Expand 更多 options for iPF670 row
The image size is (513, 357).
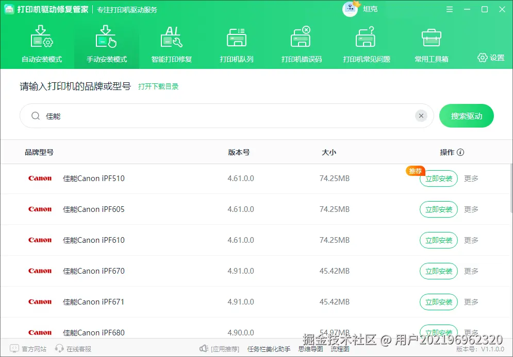[x=471, y=271]
